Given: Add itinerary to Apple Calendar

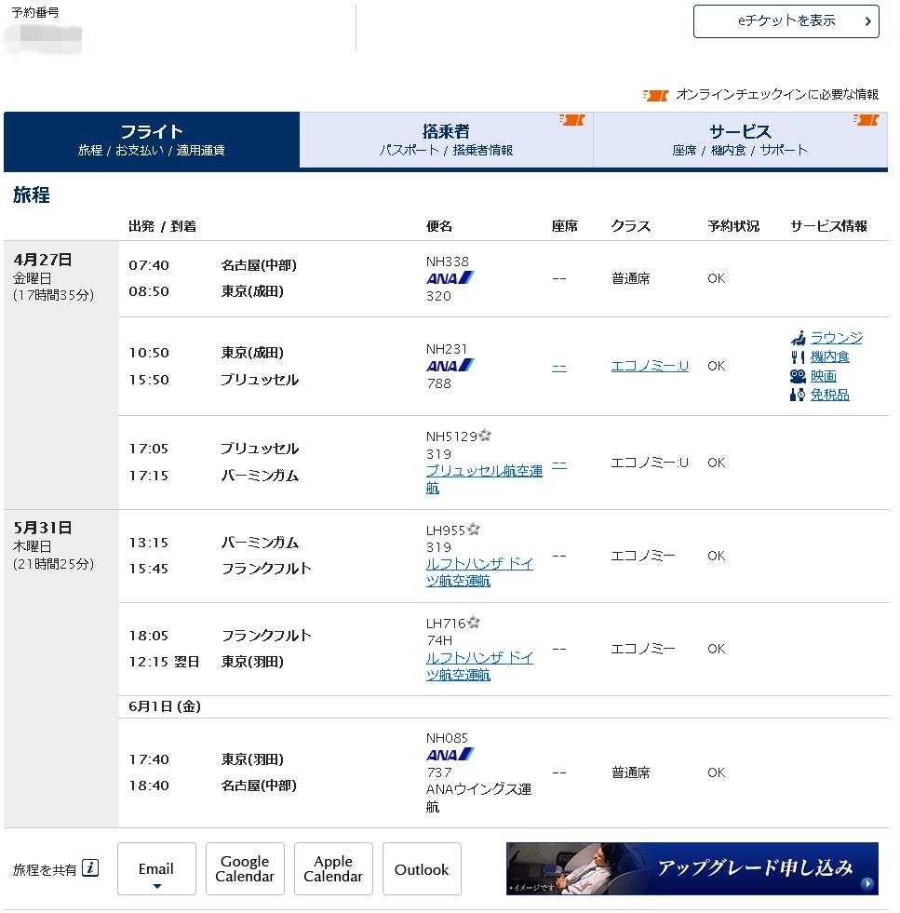Looking at the screenshot, I should tap(333, 868).
